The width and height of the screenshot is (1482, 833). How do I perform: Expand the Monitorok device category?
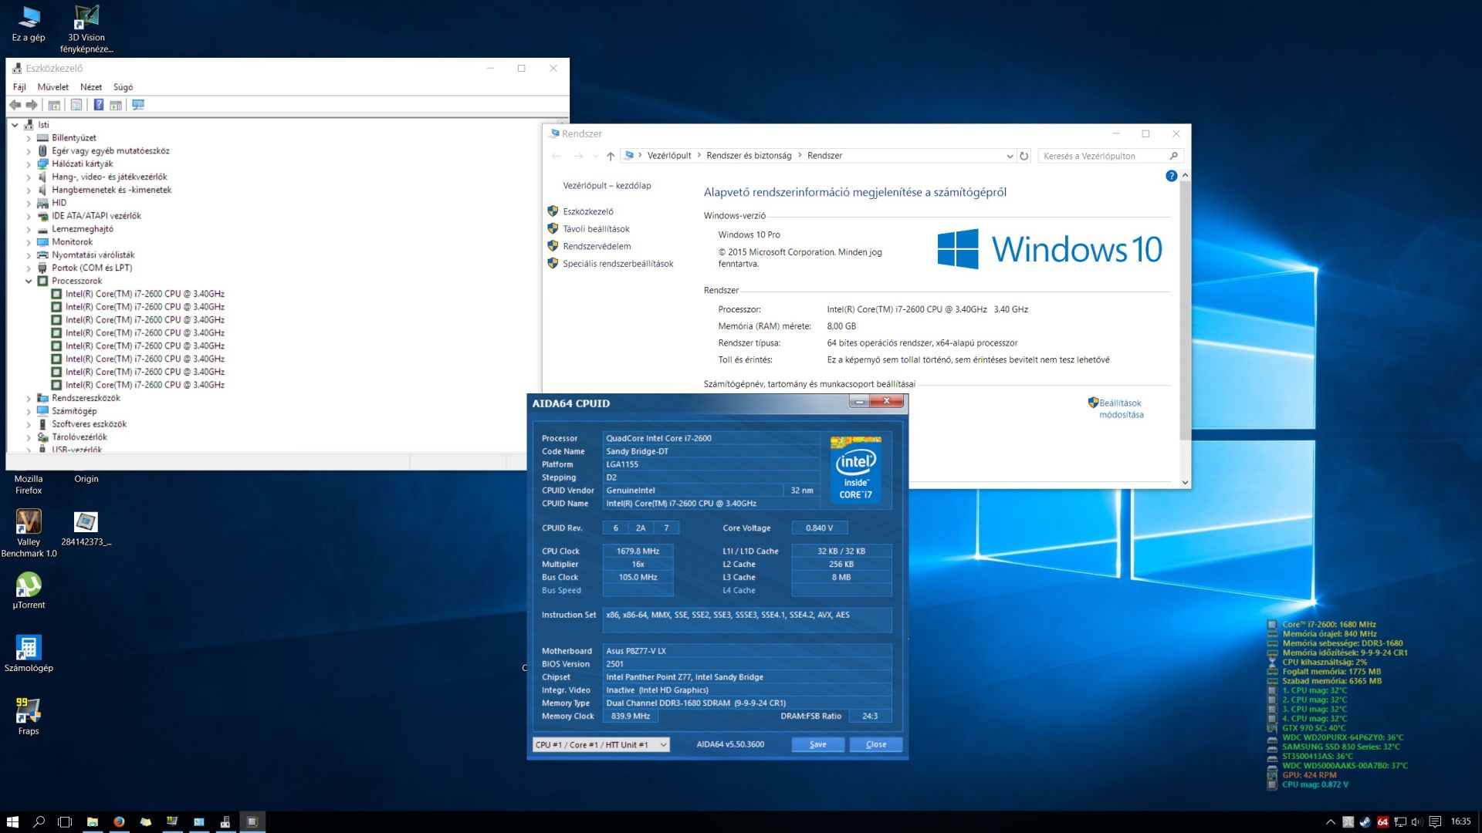click(x=29, y=242)
